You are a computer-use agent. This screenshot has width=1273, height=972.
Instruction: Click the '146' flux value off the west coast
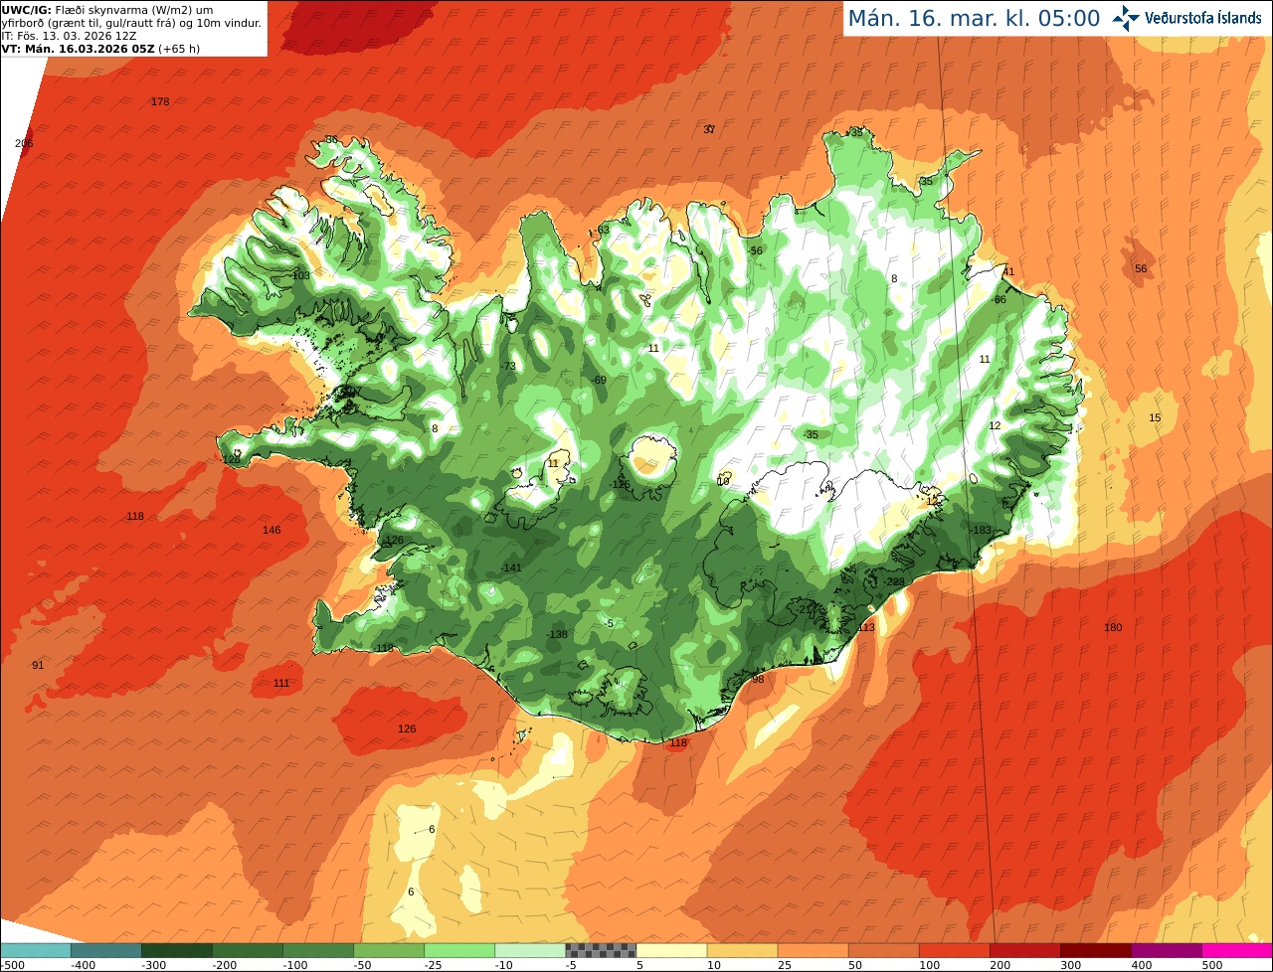tap(272, 530)
